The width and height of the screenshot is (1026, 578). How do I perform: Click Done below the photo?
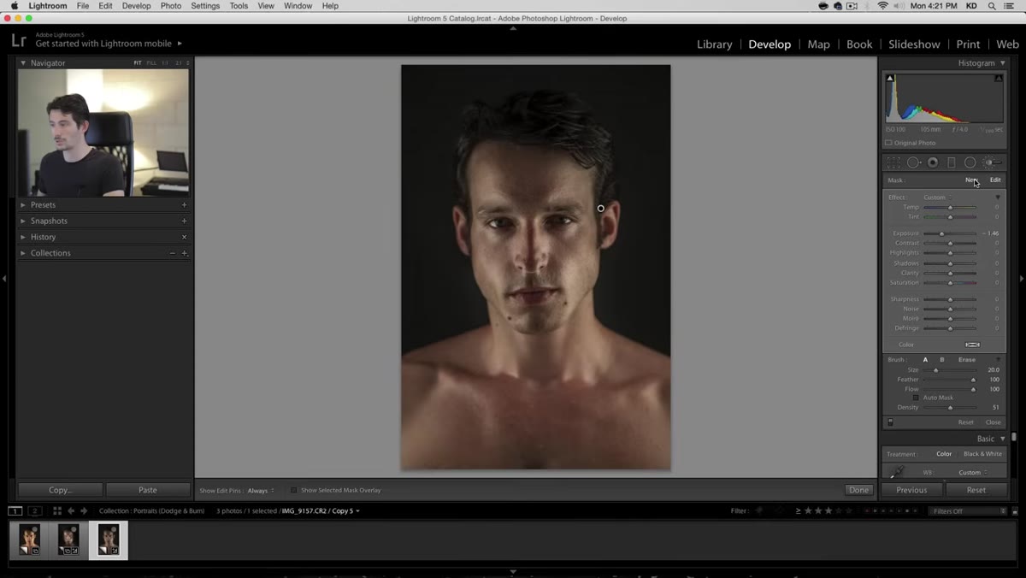pos(858,490)
